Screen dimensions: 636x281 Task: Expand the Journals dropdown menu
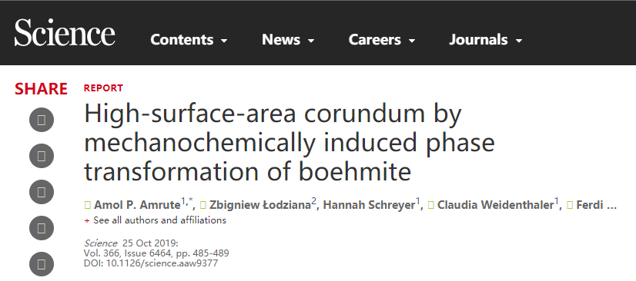(x=486, y=40)
